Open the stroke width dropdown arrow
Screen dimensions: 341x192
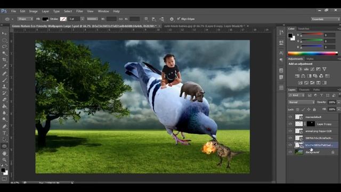point(83,19)
